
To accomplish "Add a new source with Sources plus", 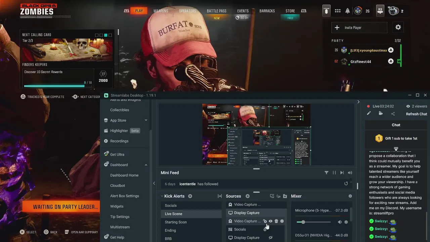I will click(x=248, y=196).
